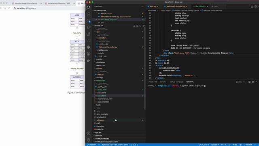Open the Search view in activity bar
259x146 pixels.
[x=88, y=14]
